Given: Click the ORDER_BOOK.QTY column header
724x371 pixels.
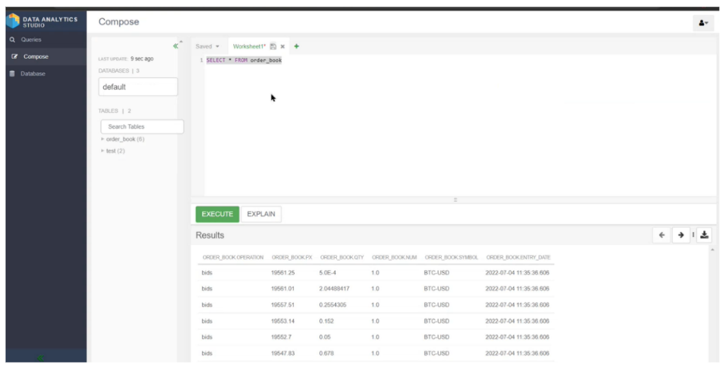Looking at the screenshot, I should pyautogui.click(x=342, y=258).
